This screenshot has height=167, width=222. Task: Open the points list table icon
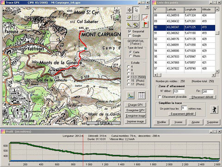[x=142, y=95]
